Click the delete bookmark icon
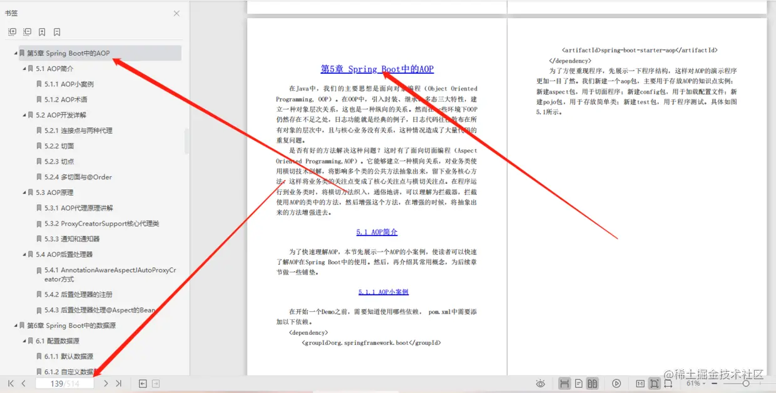 57,32
